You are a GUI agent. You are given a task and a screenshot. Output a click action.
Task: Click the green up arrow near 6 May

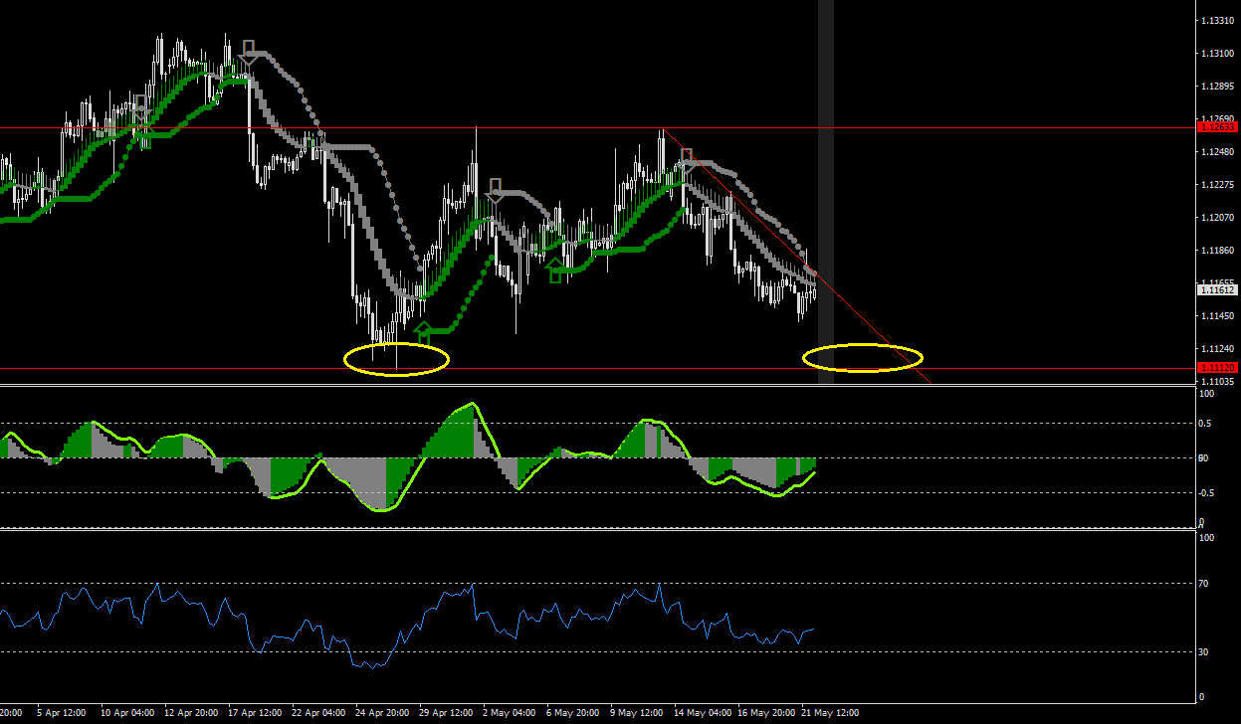tap(555, 270)
